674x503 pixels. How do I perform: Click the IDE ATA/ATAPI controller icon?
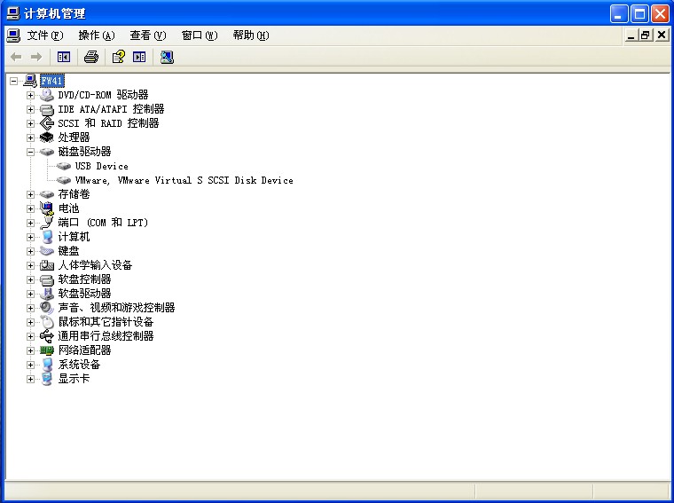click(x=46, y=109)
